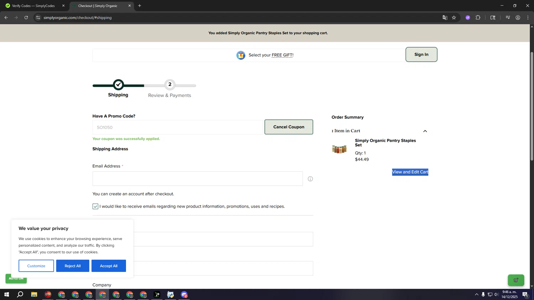Click the free gift box icon

(241, 55)
